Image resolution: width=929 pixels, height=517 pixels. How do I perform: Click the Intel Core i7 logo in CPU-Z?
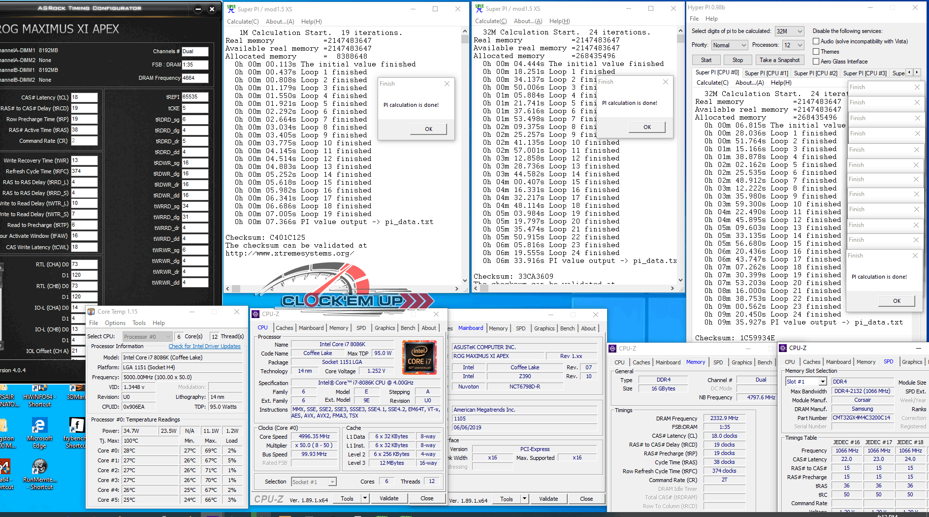point(419,357)
